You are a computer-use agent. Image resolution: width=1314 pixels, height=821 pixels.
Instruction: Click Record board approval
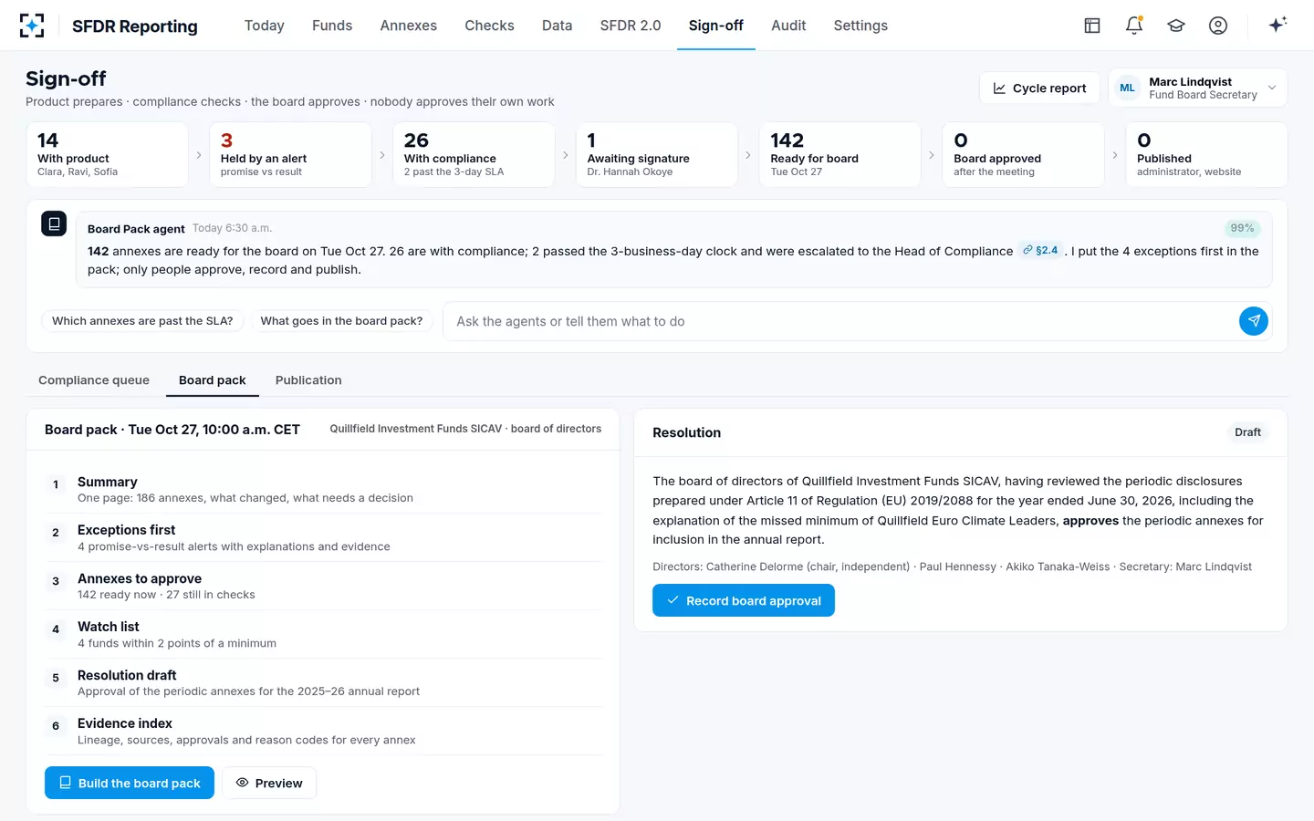pyautogui.click(x=744, y=600)
